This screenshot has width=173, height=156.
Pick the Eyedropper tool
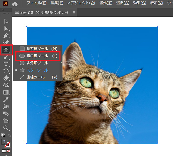coord(6,99)
